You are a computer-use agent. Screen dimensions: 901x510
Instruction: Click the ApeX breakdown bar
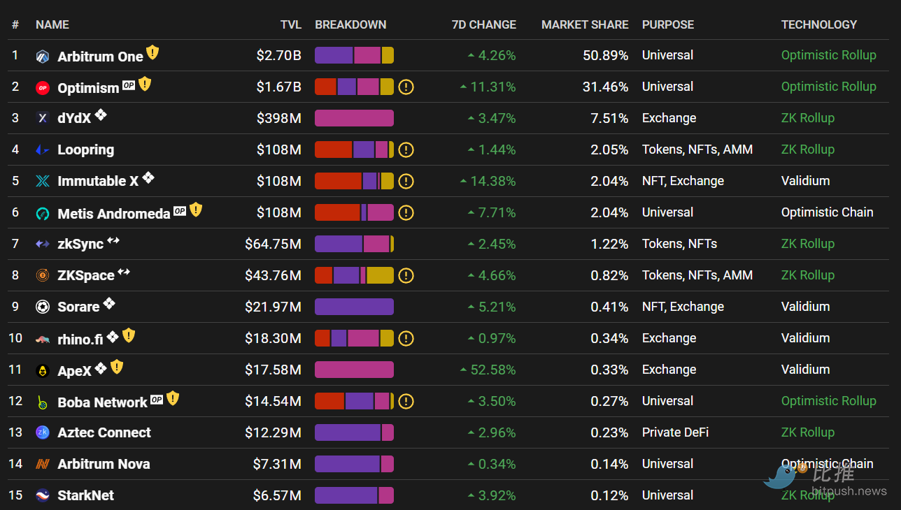click(x=354, y=370)
